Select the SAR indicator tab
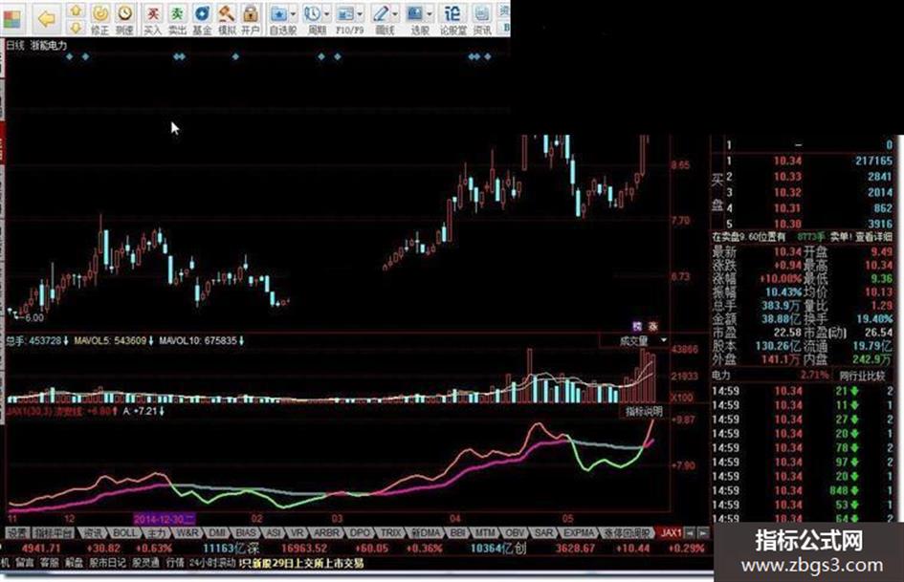Image resolution: width=904 pixels, height=582 pixels. click(543, 533)
